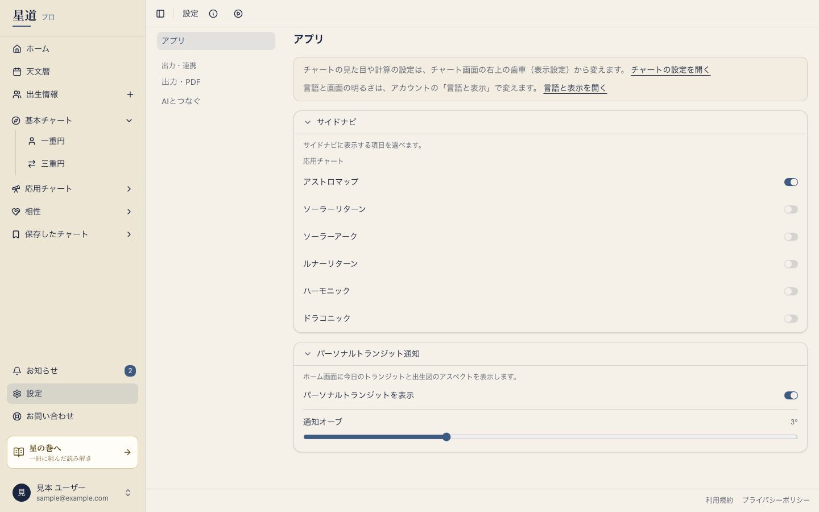Add a new 出生情報 with plus icon
Image resolution: width=819 pixels, height=512 pixels.
coord(130,94)
